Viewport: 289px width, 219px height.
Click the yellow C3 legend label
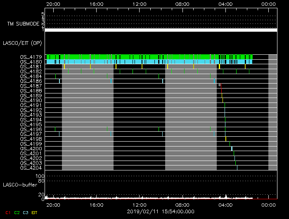tap(26, 212)
